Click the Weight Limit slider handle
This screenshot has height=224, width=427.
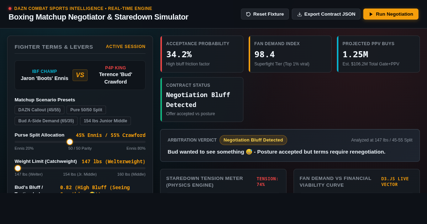pos(18,168)
